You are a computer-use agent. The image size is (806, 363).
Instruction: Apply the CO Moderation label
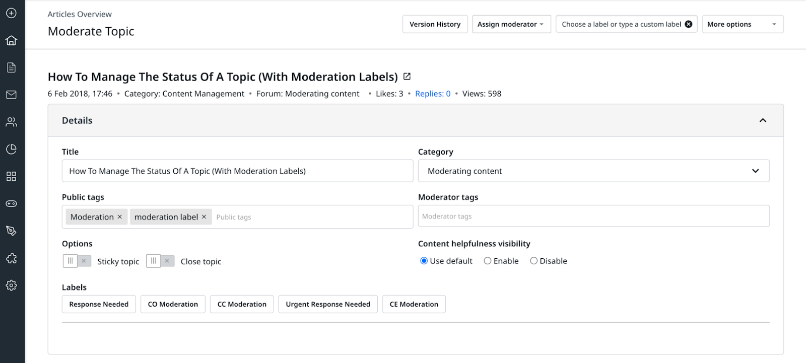coord(173,304)
